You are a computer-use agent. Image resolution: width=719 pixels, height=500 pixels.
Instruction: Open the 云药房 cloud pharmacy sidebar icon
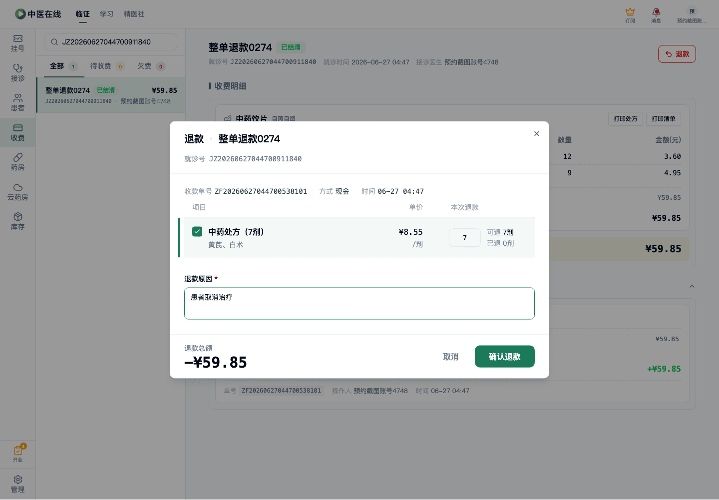pos(17,192)
